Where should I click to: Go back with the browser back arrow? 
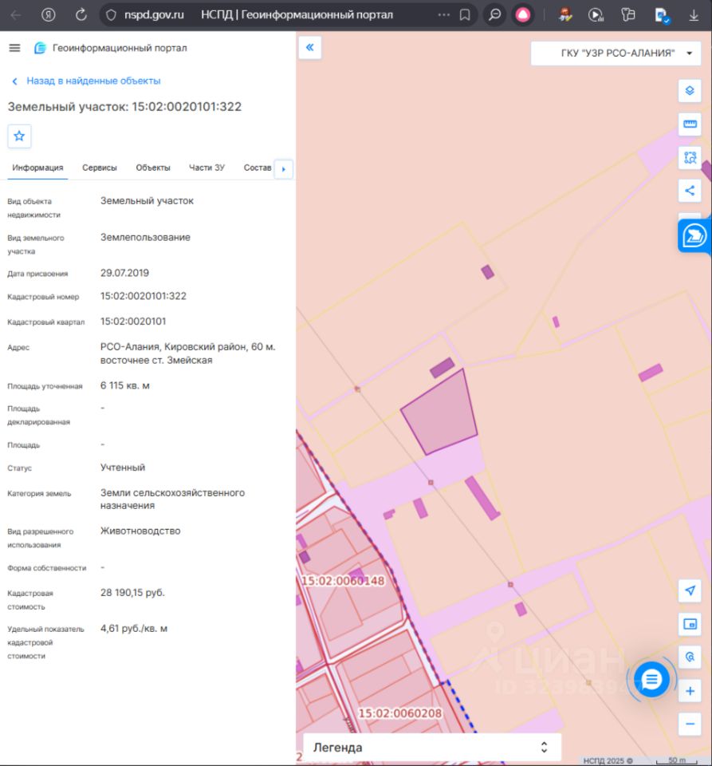(16, 15)
